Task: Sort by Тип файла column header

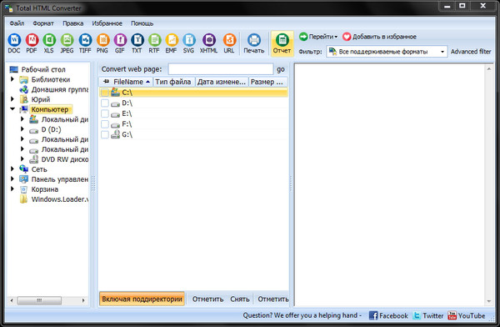Action: 173,82
